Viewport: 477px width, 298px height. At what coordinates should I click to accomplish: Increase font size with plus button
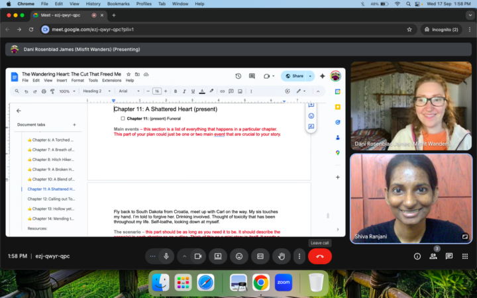(x=166, y=91)
